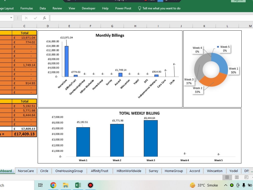Select the grand total cell £17,409.13
This screenshot has height=190, width=253.
point(24,134)
